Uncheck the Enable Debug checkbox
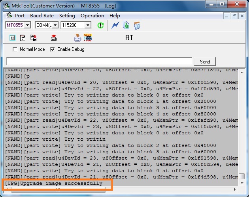Viewport: 249px width, 197px height. click(53, 49)
